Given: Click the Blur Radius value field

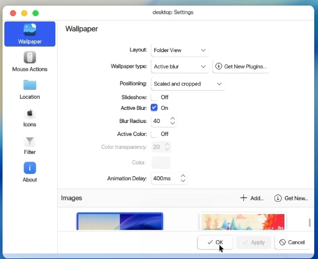Looking at the screenshot, I should [161, 121].
